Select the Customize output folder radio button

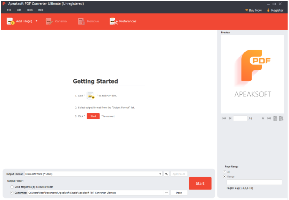(12, 193)
